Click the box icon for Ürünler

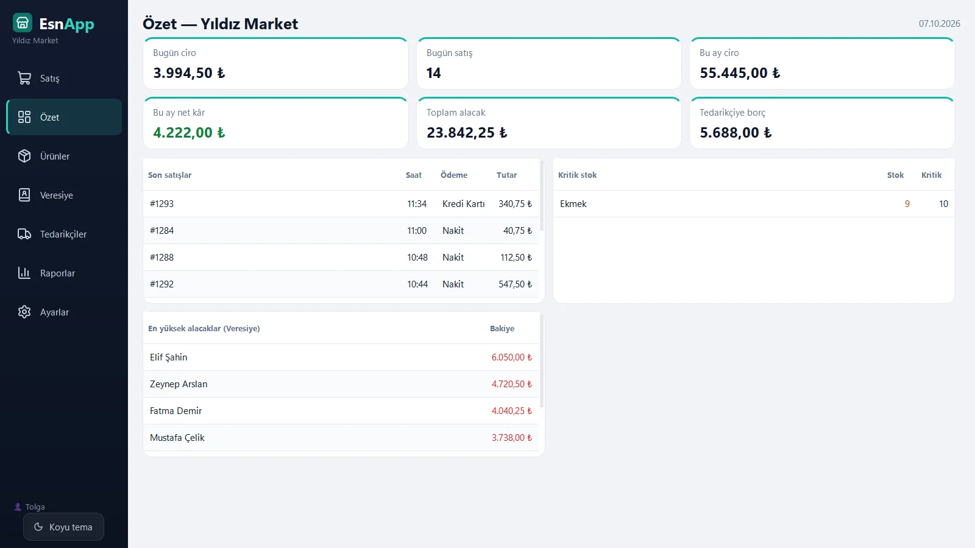24,156
